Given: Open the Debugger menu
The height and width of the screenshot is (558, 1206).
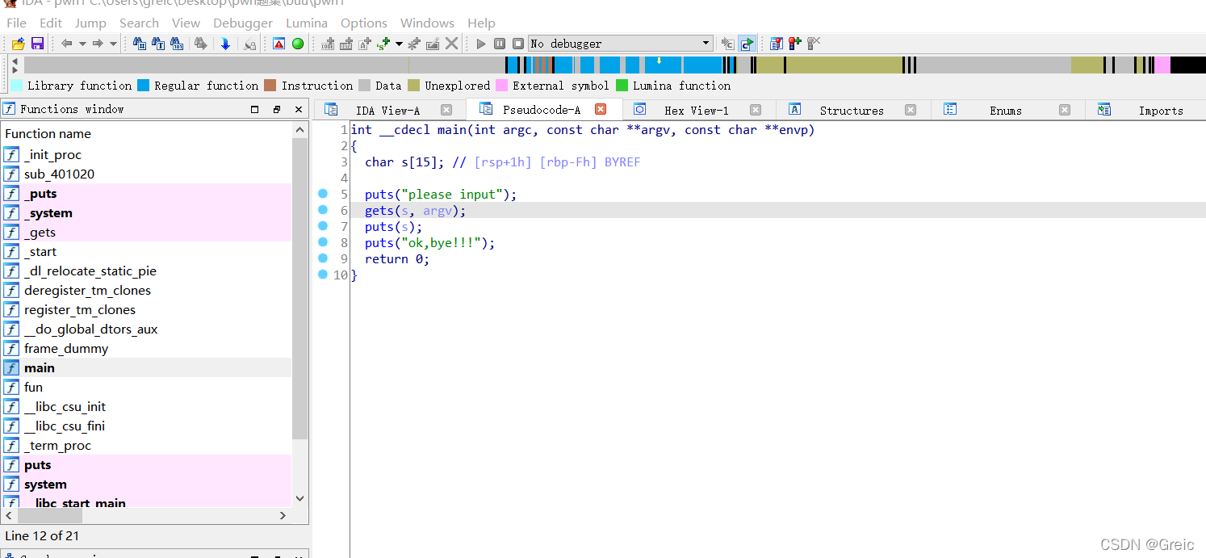Looking at the screenshot, I should coord(243,23).
